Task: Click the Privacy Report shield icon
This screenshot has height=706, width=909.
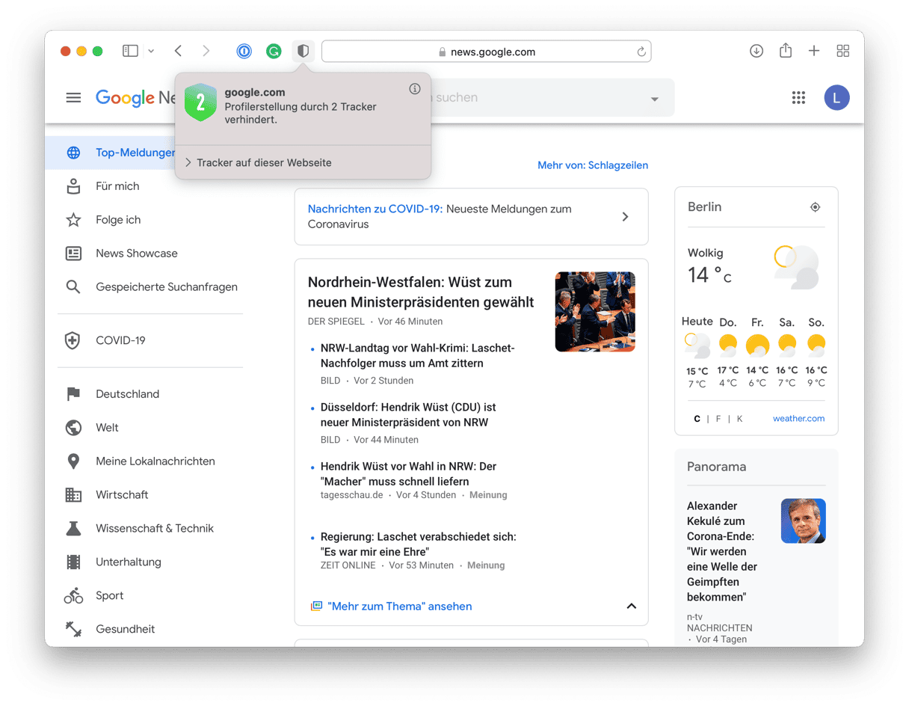Action: tap(303, 51)
